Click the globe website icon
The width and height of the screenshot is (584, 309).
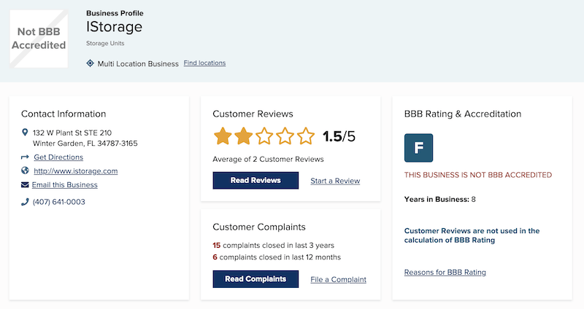pos(25,171)
